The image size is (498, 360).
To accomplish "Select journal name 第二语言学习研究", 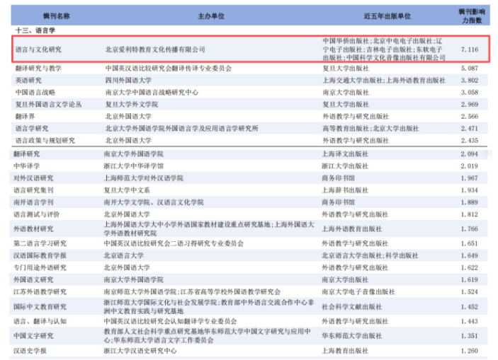I will 40,243.
